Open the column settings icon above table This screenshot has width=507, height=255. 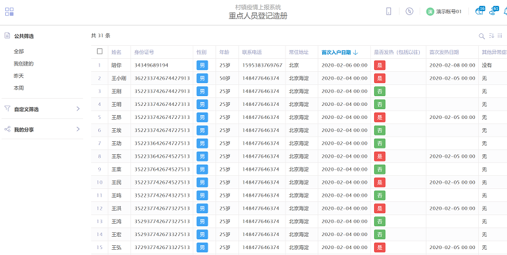click(500, 36)
